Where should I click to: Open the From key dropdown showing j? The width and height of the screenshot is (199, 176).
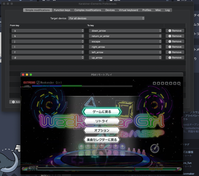tap(48, 41)
